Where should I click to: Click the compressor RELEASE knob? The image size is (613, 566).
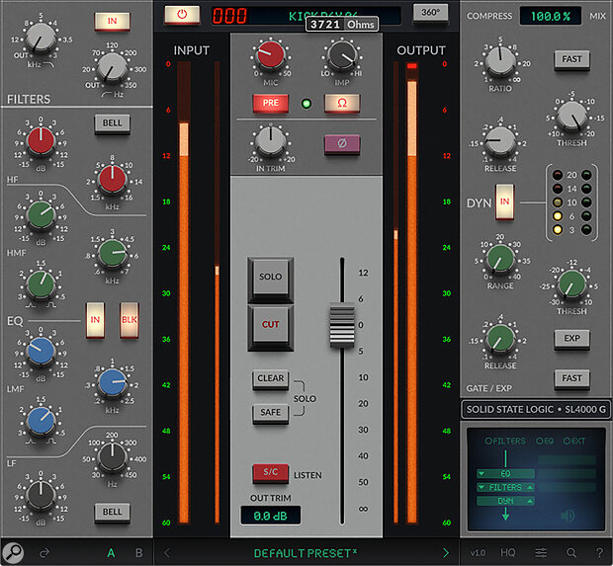pos(500,141)
